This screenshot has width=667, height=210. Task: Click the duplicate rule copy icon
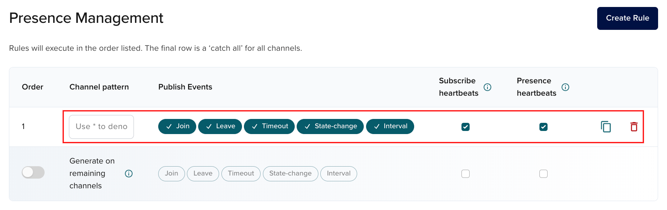coord(605,127)
